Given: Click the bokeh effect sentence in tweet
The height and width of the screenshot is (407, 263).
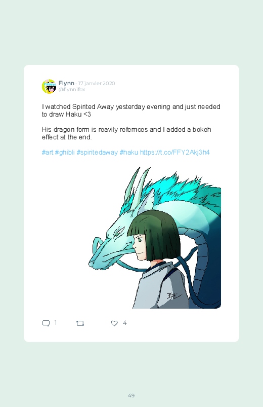Looking at the screenshot, I should (126, 133).
